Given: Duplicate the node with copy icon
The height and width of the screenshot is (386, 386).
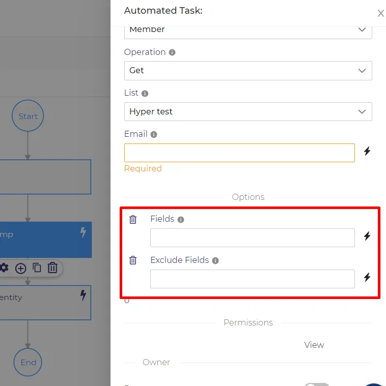Looking at the screenshot, I should click(x=37, y=268).
